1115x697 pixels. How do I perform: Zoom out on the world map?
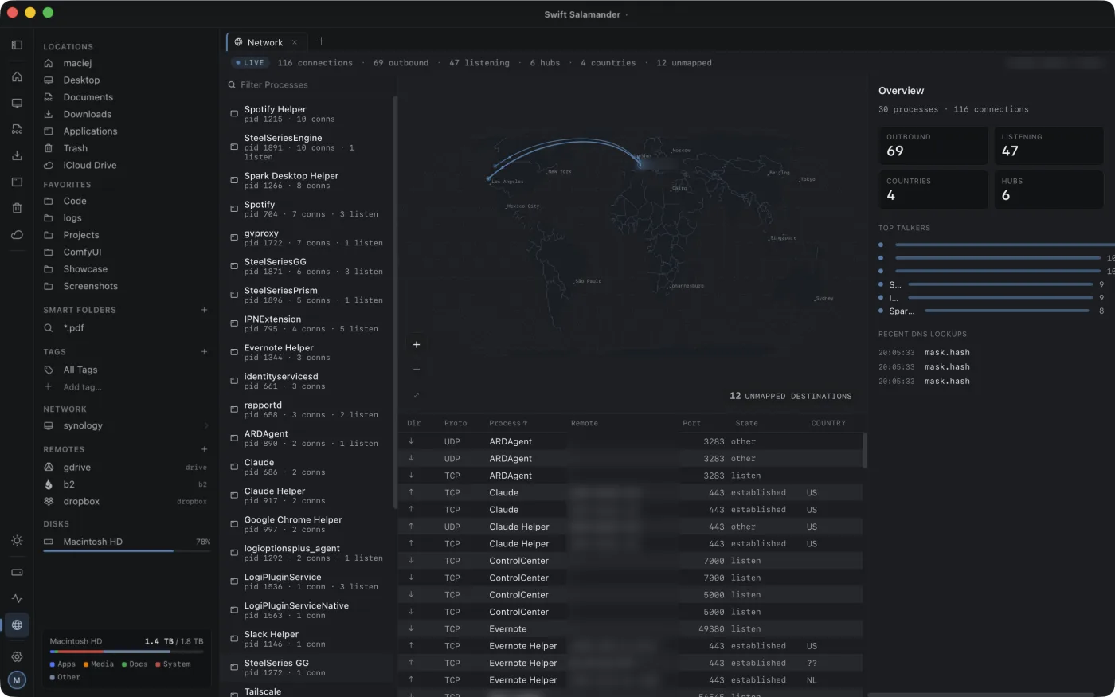[x=417, y=370]
